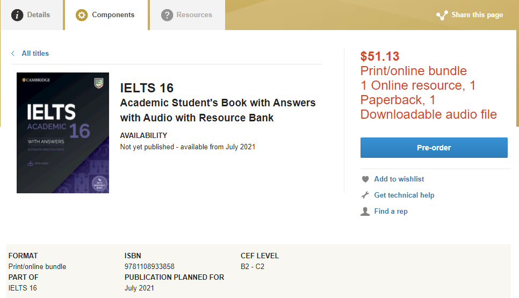Click the share page network icon
The height and width of the screenshot is (298, 519).
tap(442, 15)
